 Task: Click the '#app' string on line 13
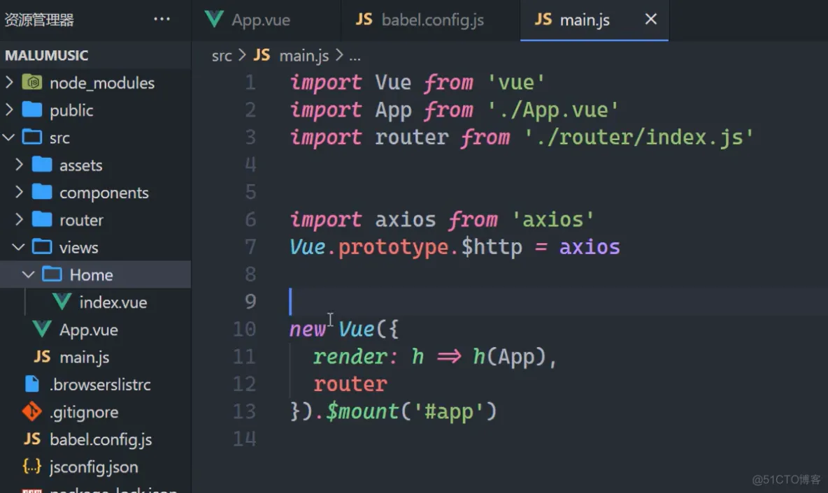[x=449, y=411]
